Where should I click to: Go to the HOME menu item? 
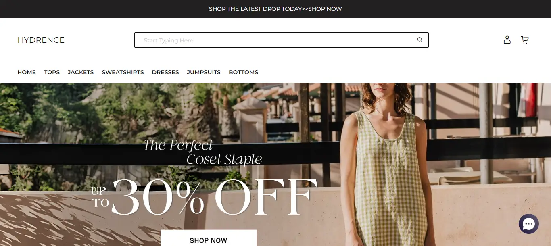coord(27,72)
